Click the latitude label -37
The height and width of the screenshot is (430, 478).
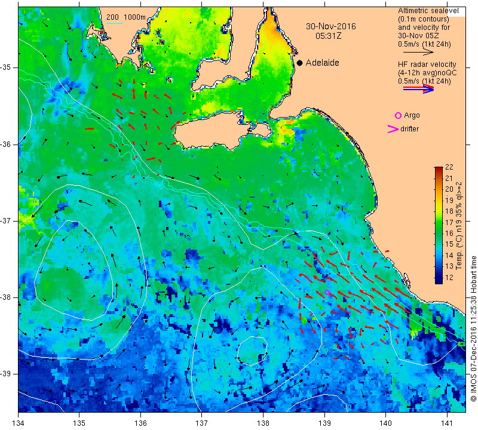point(6,220)
